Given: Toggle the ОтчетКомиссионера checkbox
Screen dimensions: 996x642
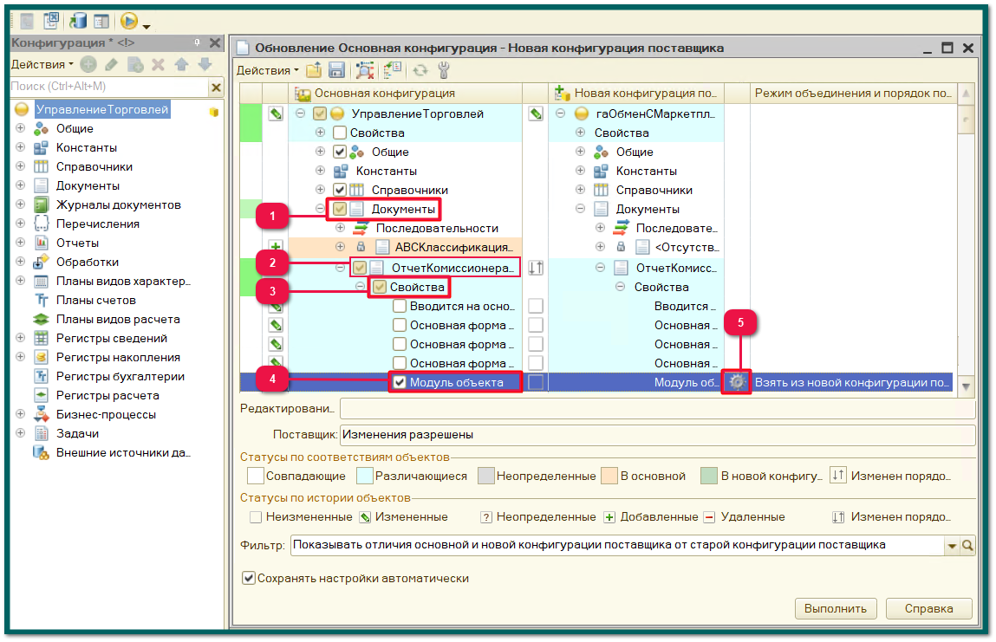Looking at the screenshot, I should [360, 268].
